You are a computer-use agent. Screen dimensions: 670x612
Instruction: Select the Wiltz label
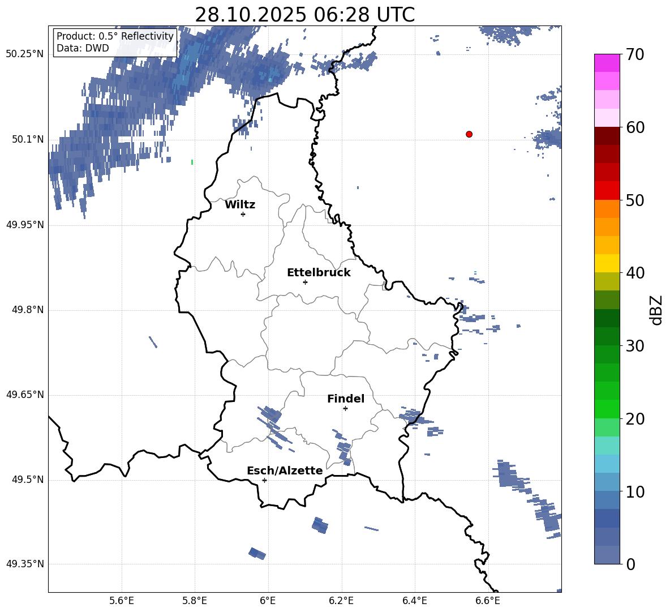(x=240, y=205)
